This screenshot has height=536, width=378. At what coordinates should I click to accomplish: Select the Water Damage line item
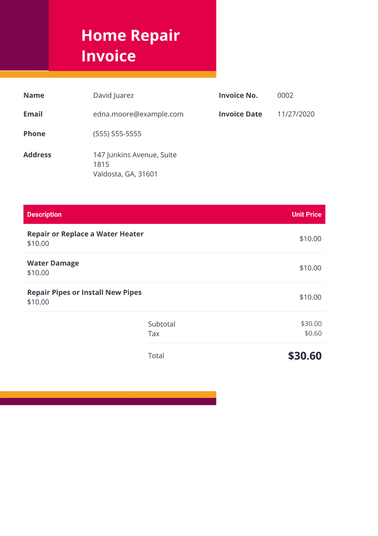53,263
